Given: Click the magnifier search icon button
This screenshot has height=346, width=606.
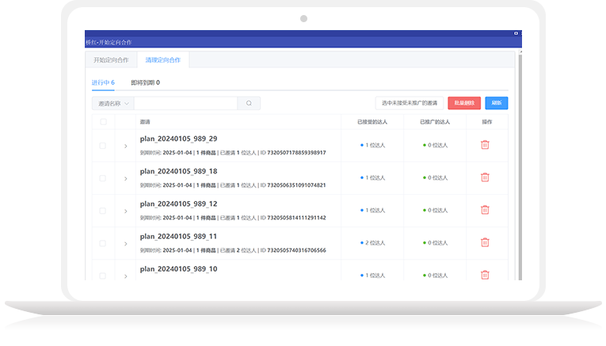Looking at the screenshot, I should click(x=249, y=103).
